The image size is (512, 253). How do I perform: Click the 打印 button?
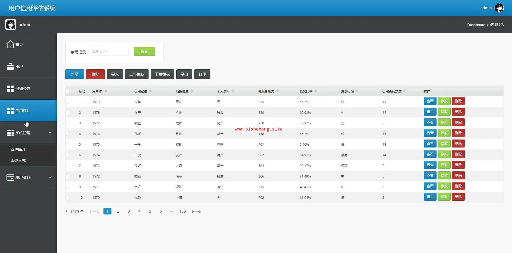click(x=202, y=74)
